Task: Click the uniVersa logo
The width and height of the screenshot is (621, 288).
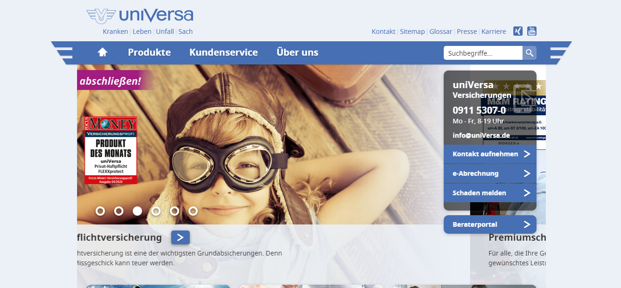Action: point(140,16)
